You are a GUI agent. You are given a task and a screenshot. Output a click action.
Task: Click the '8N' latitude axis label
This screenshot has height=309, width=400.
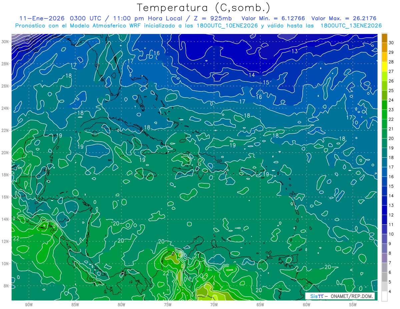[x=6, y=286]
